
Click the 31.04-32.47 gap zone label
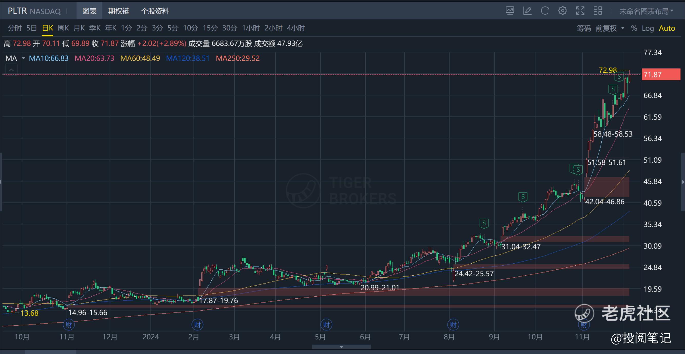(521, 247)
